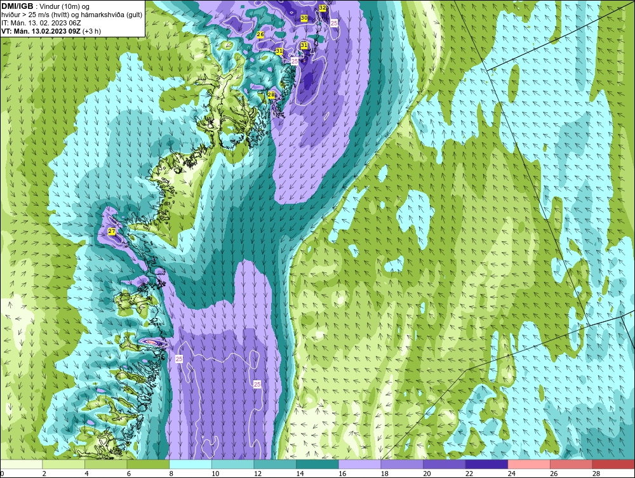Click the 'Vindur (10m) og' heading text

point(65,6)
